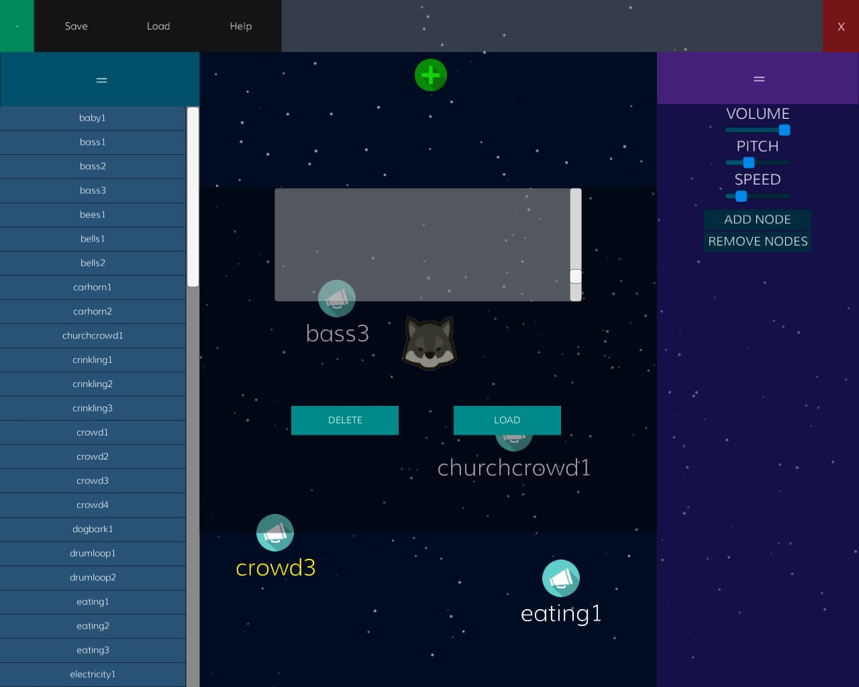Click the REMOVE NODES button

click(x=758, y=242)
